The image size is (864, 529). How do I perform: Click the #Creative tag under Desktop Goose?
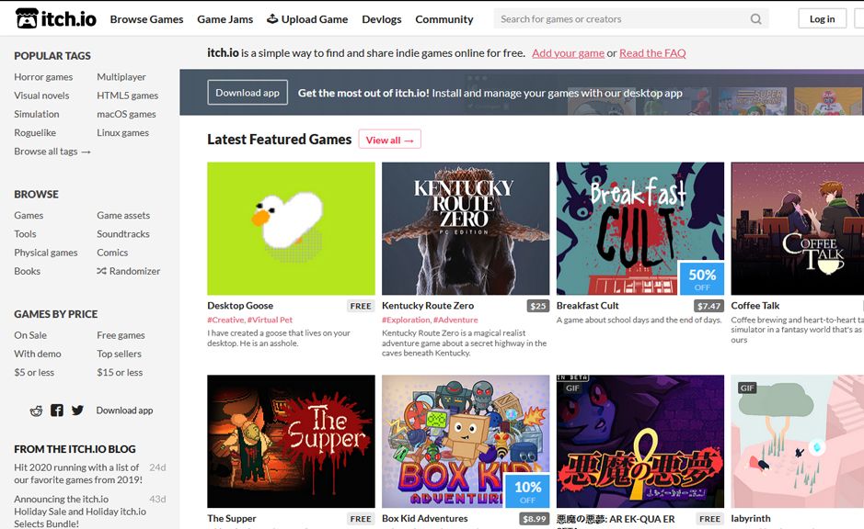(225, 320)
